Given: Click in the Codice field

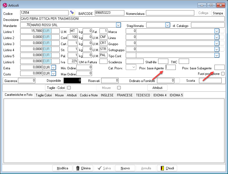Looking at the screenshot, I should point(44,13).
